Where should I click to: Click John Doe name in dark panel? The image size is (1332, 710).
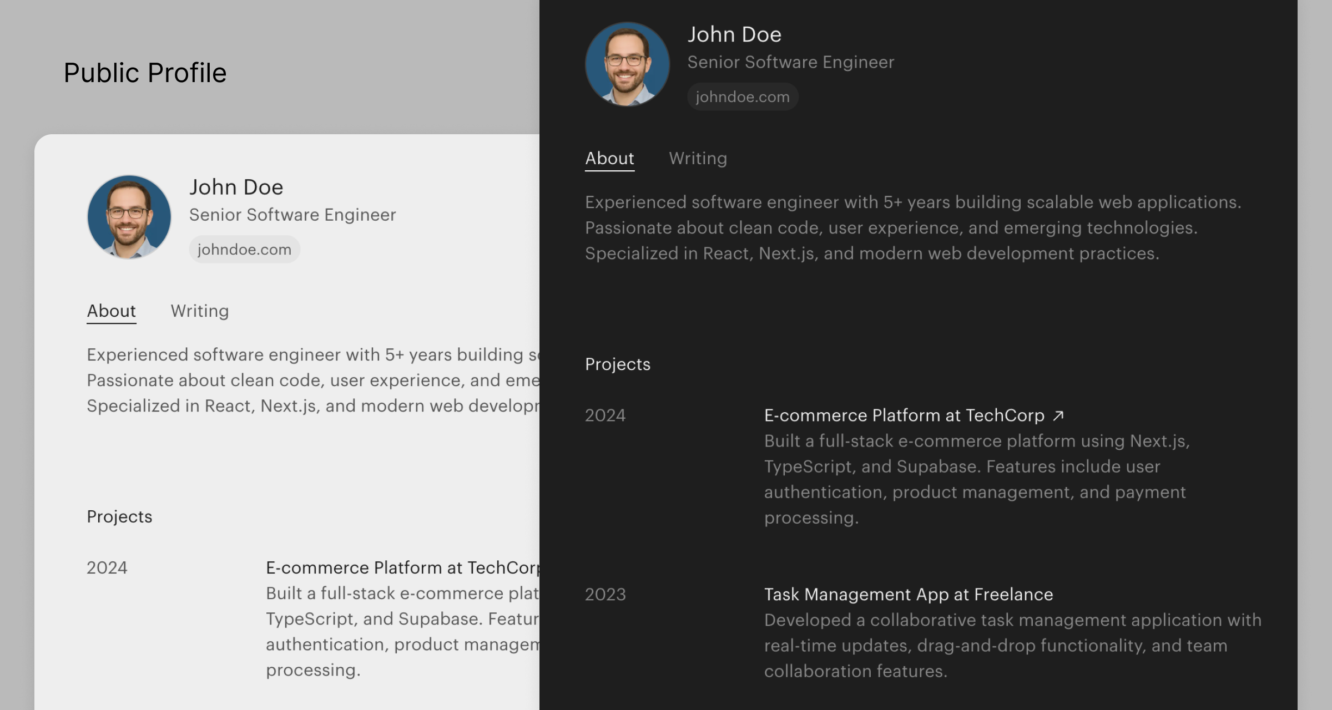click(734, 35)
